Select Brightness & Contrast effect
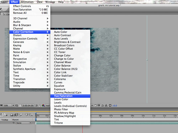The width and height of the screenshot is (178, 133). pyautogui.click(x=70, y=42)
